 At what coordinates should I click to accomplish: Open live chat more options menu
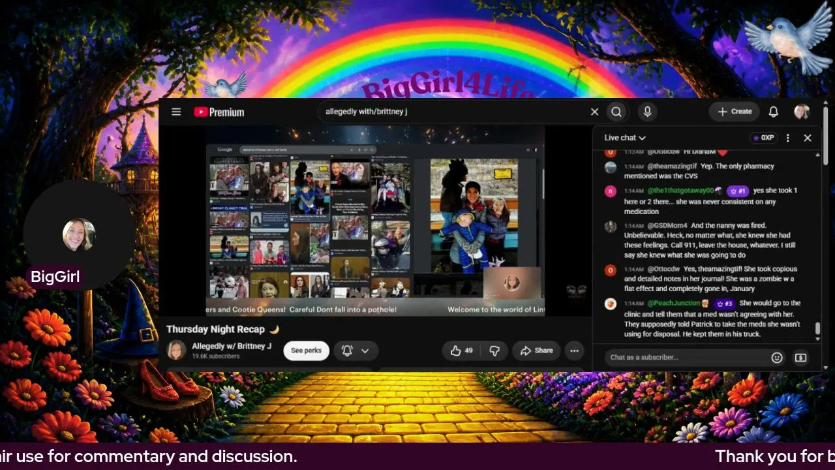coord(788,138)
